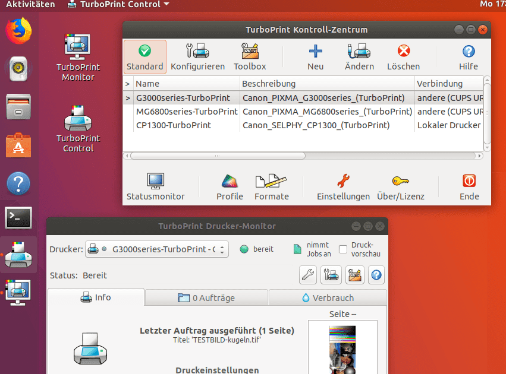
Task: Click Ändern to modify printer
Action: pos(359,57)
